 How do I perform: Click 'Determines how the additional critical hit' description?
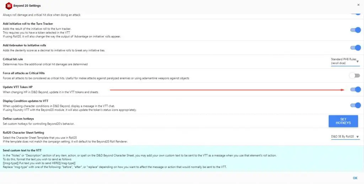click(x=45, y=64)
